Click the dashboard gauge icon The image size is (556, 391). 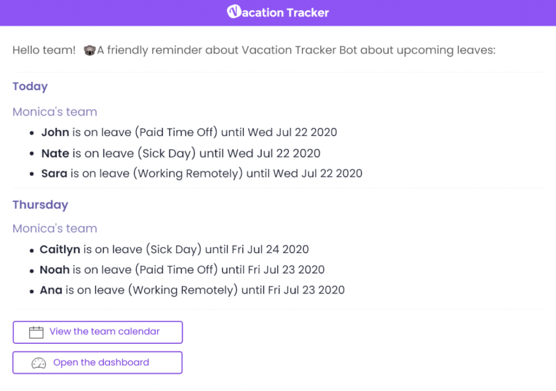pos(39,363)
